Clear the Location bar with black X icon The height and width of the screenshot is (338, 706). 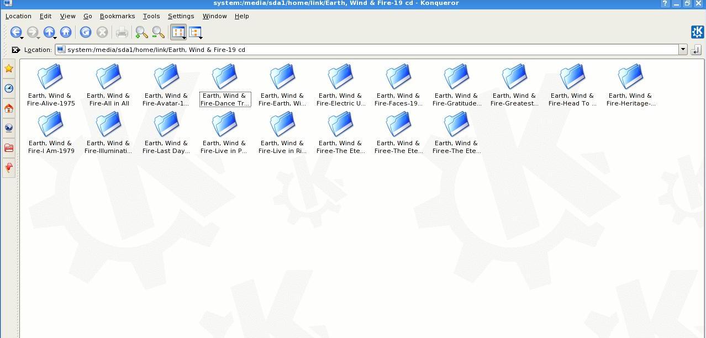coord(16,50)
